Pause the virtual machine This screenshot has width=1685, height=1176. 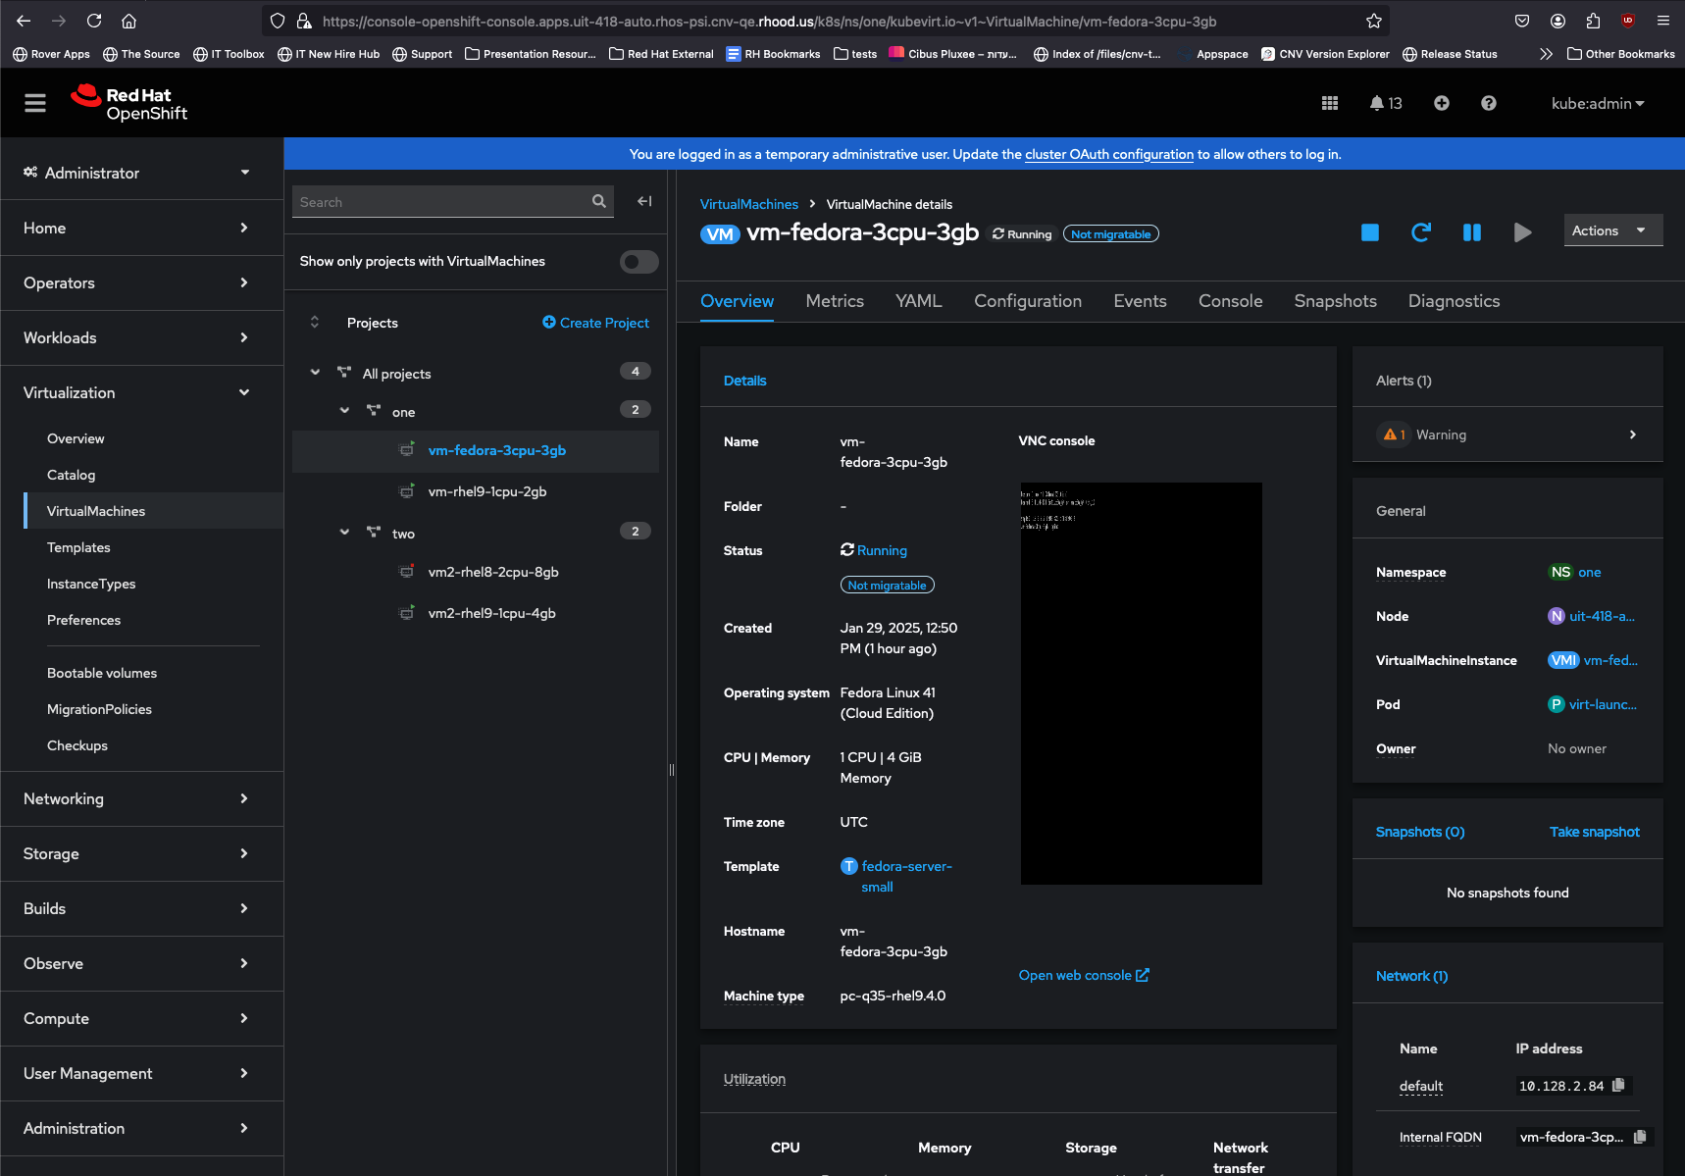click(1471, 232)
